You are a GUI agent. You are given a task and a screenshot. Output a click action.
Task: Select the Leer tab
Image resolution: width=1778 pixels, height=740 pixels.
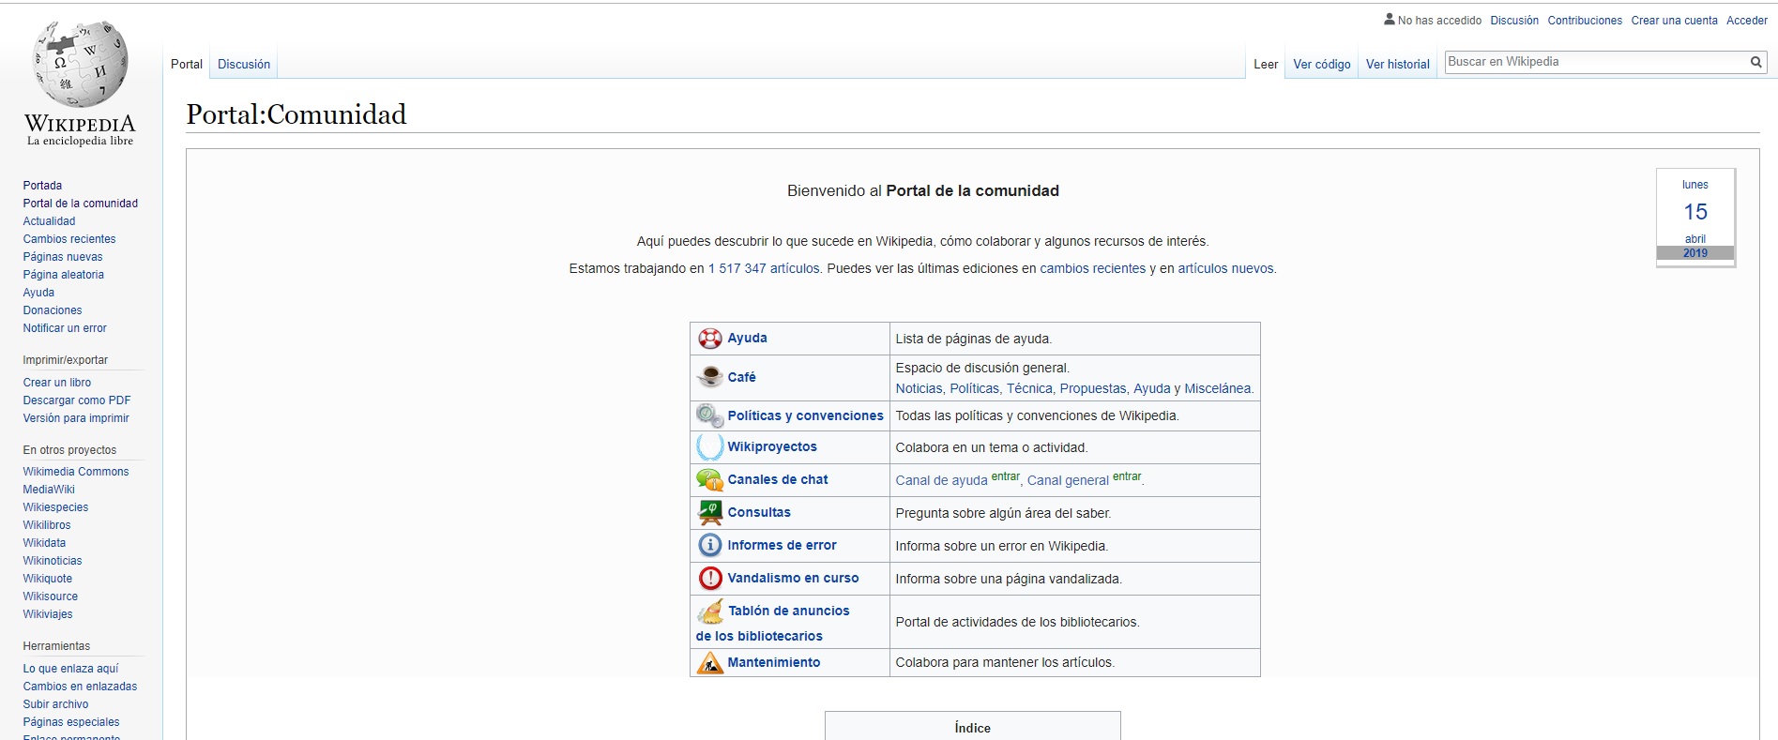point(1266,65)
